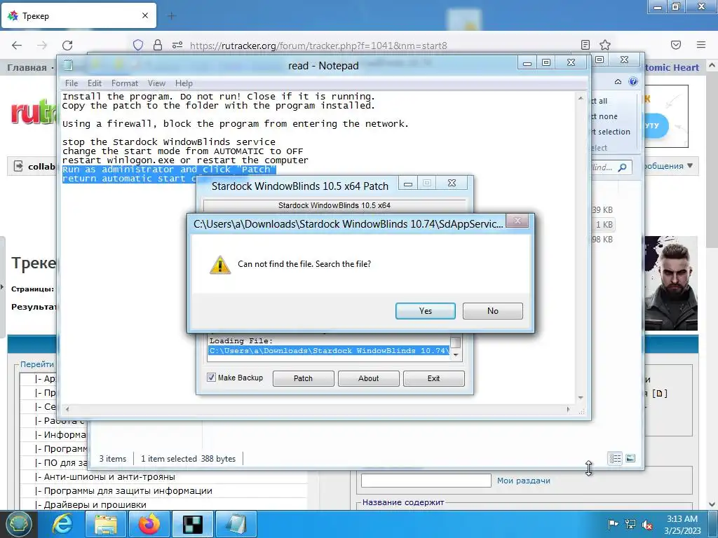This screenshot has width=718, height=538.
Task: Click Invert selection in Explorer ribbon
Action: pos(610,132)
